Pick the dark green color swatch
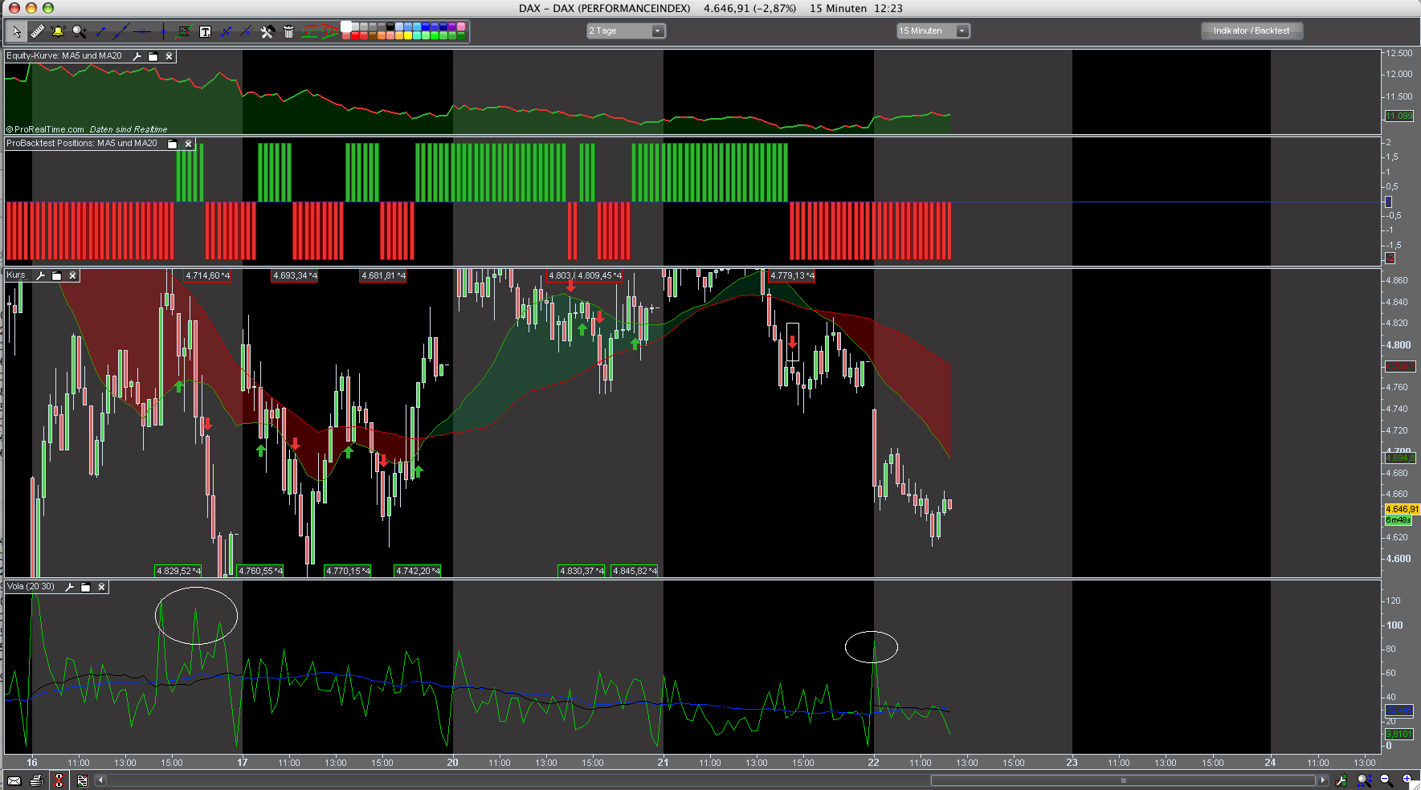Viewport: 1421px width, 790px height. (x=461, y=35)
